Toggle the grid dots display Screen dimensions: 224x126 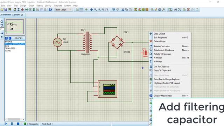81,9
